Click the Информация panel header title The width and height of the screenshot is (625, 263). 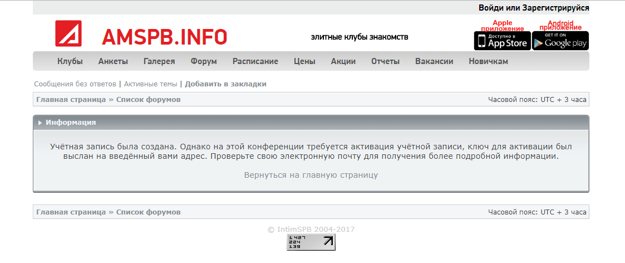pos(71,123)
